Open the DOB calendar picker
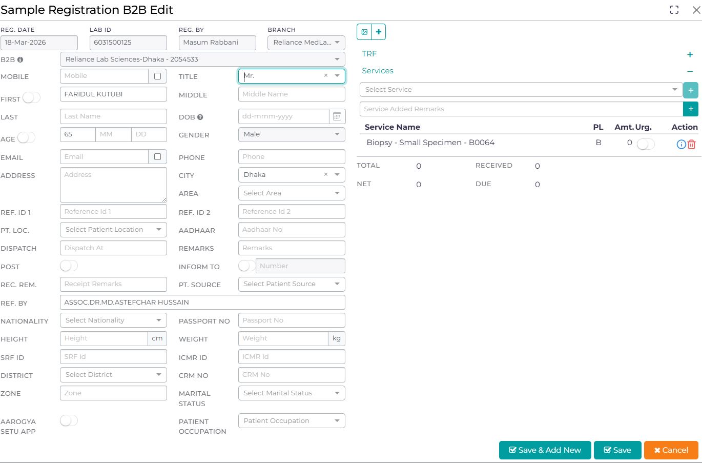 click(337, 116)
